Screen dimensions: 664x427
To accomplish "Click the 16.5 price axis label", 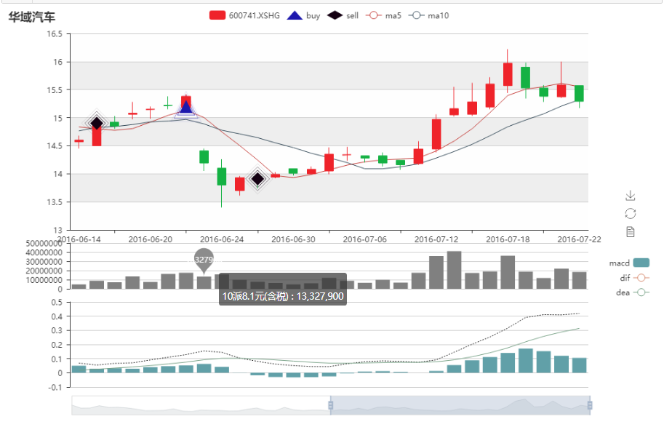I will pos(55,34).
